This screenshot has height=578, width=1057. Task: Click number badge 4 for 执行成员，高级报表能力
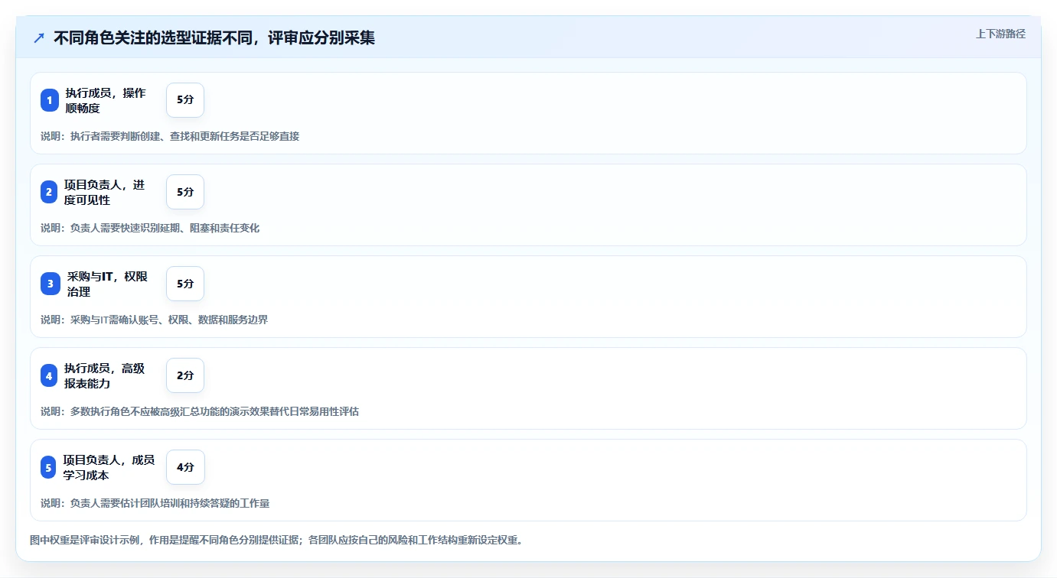(x=49, y=375)
